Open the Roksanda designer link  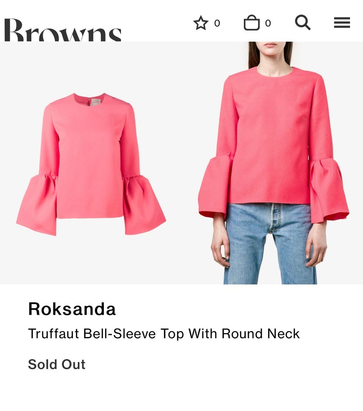pos(72,309)
